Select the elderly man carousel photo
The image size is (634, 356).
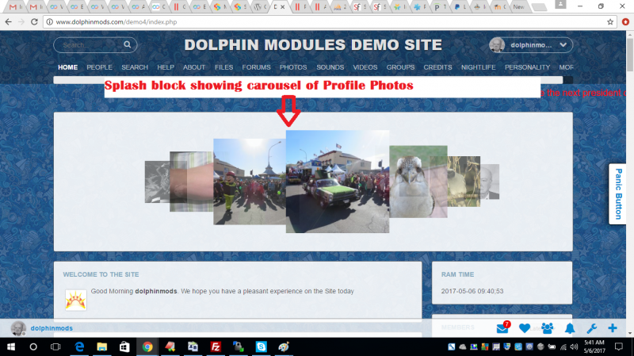[x=490, y=182]
